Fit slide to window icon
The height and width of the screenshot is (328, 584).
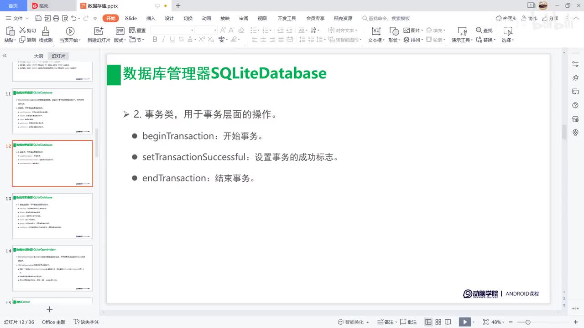(485, 322)
